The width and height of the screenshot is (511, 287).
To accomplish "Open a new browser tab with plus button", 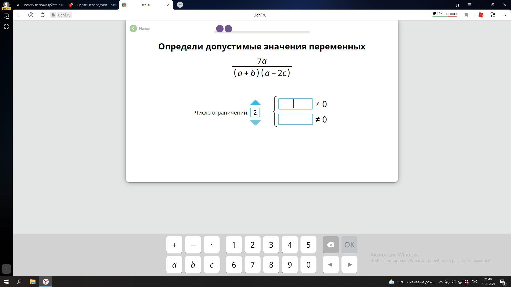I will coord(180,5).
